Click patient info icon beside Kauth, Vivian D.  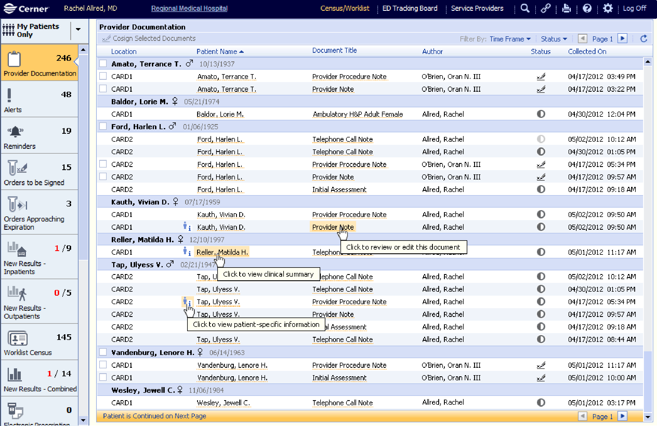187,227
